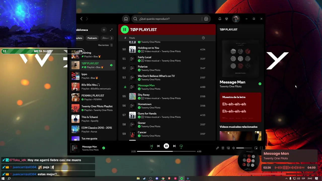Open friend activity icon
The width and height of the screenshot is (322, 181).
tap(226, 19)
